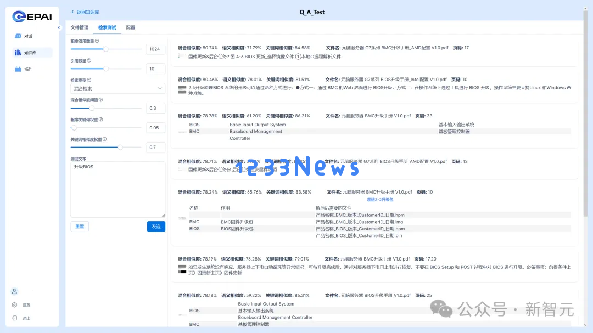Open the 对话 chat section
This screenshot has height=333, width=593.
tap(24, 36)
